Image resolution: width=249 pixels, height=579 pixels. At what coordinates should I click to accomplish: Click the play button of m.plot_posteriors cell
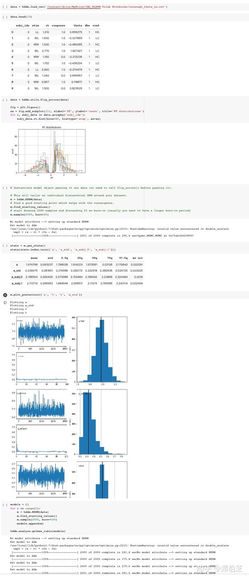[5, 294]
